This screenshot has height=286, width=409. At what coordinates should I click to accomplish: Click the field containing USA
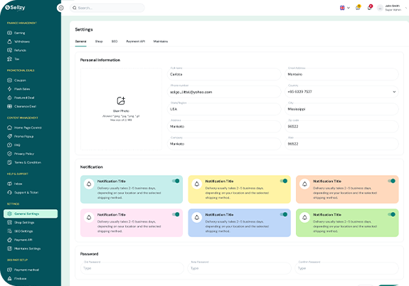[224, 109]
